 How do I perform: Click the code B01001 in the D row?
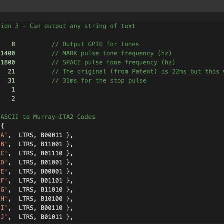click(52, 162)
